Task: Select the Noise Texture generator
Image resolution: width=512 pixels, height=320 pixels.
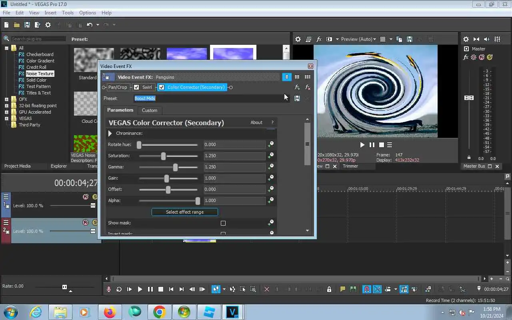Action: click(40, 74)
